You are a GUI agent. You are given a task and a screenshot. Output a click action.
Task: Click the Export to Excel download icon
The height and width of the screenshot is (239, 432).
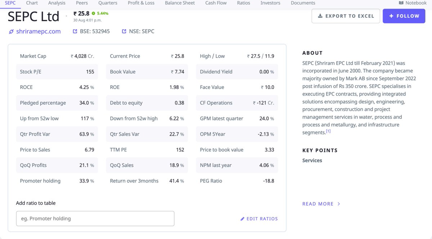321,16
